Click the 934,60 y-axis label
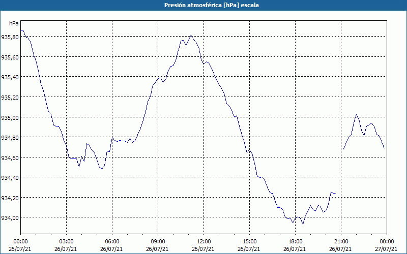This screenshot has width=407, height=254. pos(10,158)
